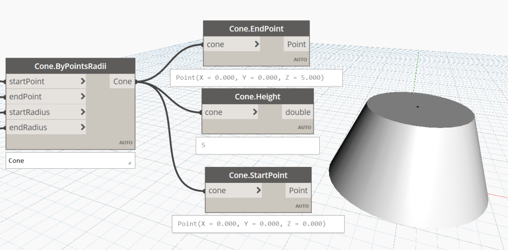Toggle AUTO lacing on Cone.EndPoint
This screenshot has height=250, width=508.
tap(300, 60)
